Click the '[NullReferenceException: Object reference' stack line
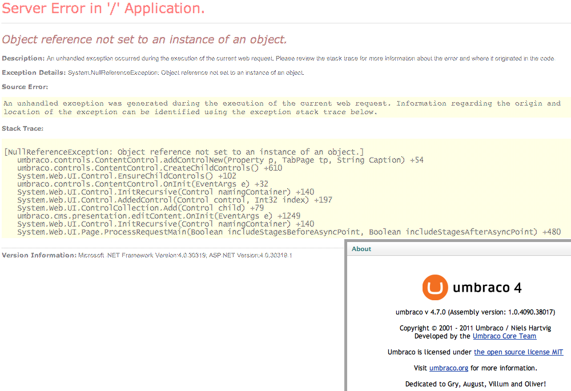The image size is (571, 391). click(x=184, y=152)
